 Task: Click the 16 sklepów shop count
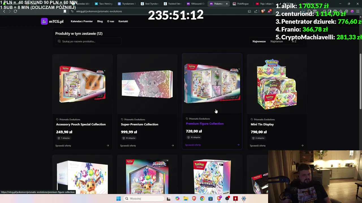pos(194,137)
